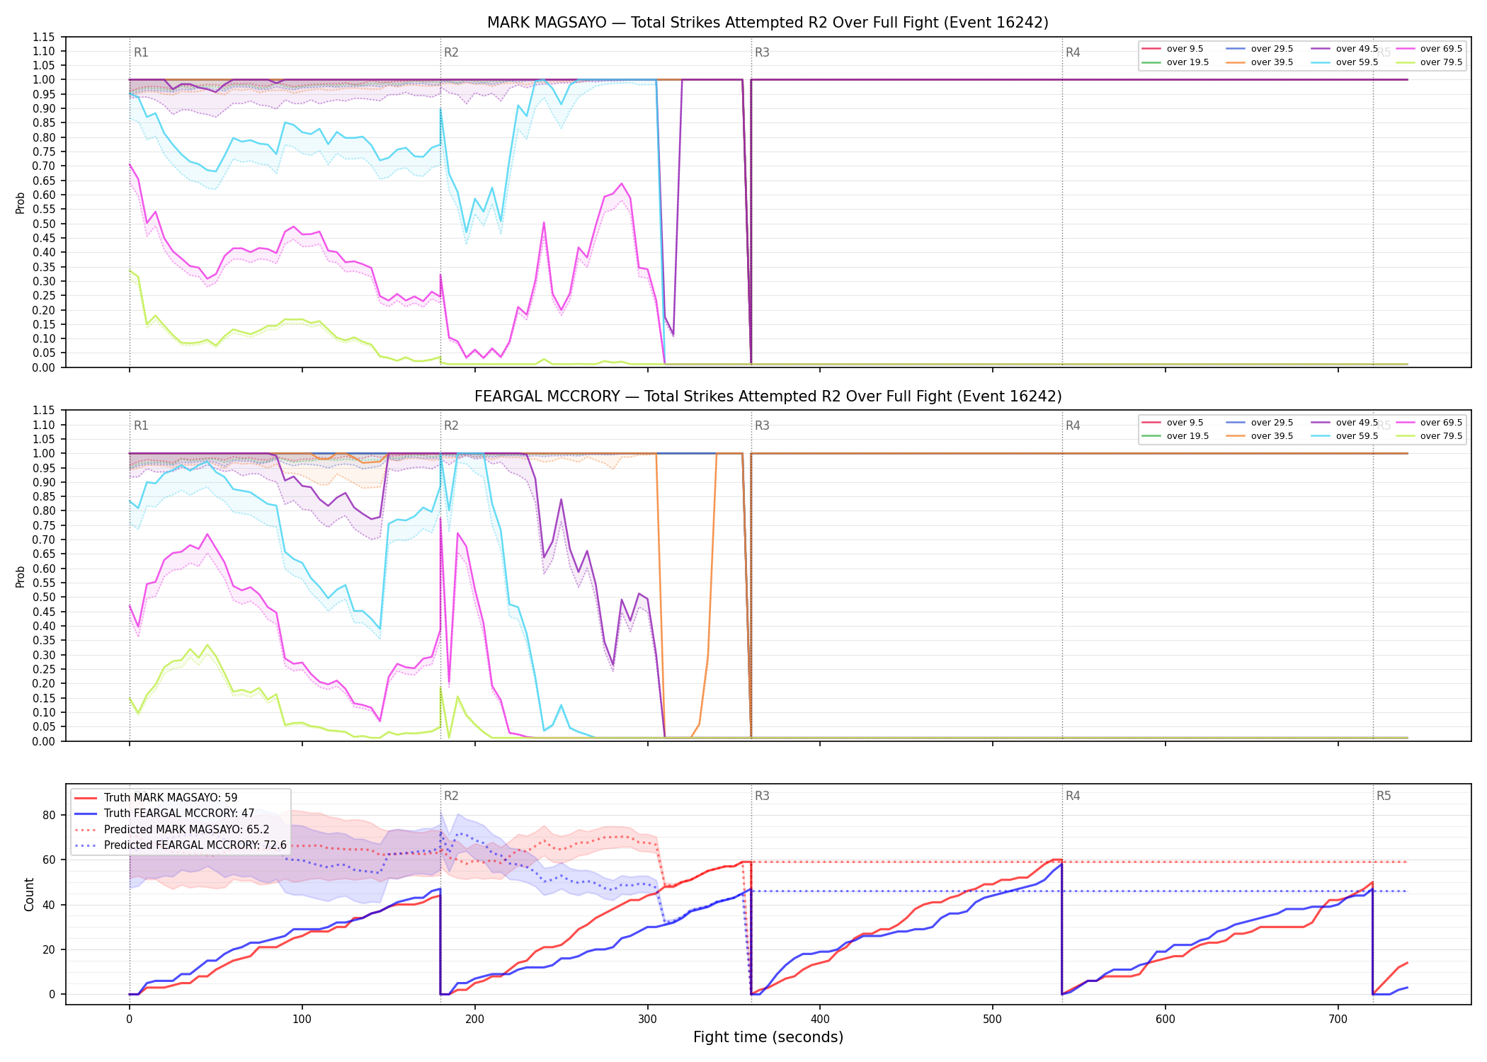Click the MARK MAGSAYO chart title

point(768,23)
